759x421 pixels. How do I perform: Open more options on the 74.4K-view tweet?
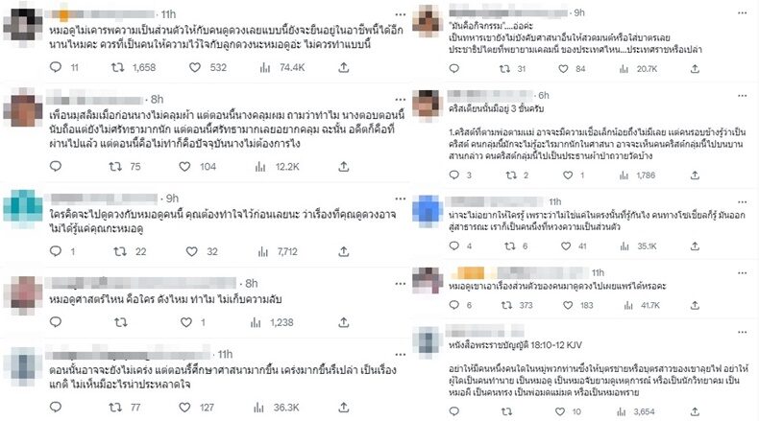tap(401, 15)
